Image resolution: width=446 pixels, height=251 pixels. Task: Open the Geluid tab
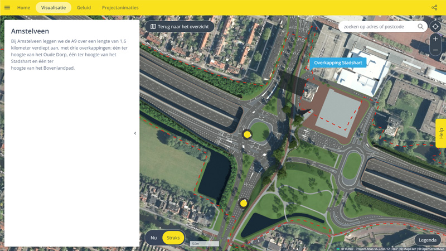point(84,8)
